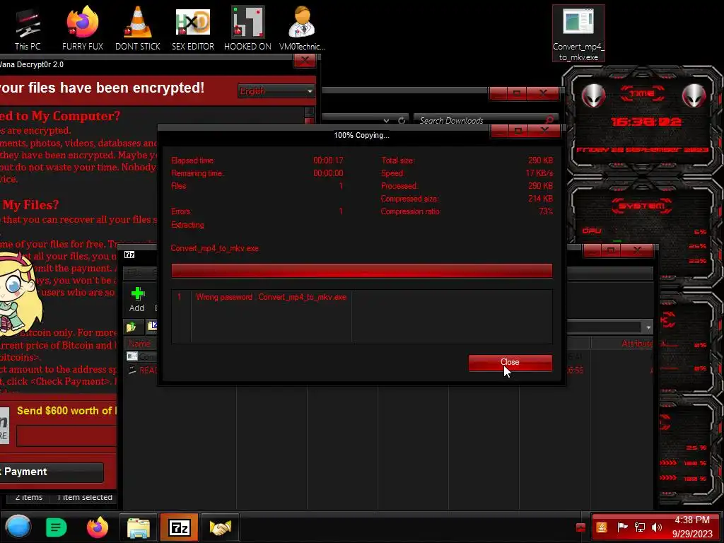Open the This PC desktop icon
The height and width of the screenshot is (543, 724).
(x=28, y=28)
